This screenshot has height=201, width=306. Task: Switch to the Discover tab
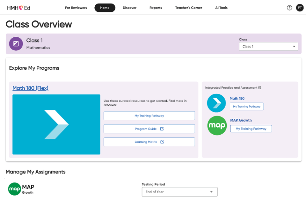pos(130,8)
